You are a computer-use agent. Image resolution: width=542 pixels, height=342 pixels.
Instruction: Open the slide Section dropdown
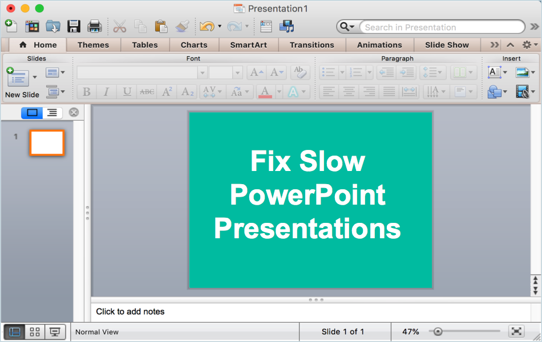click(x=55, y=92)
